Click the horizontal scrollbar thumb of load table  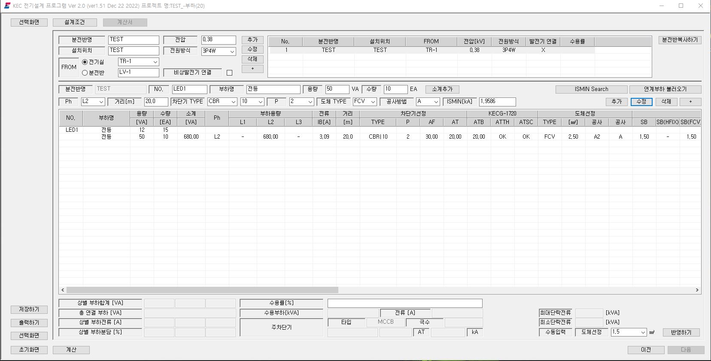[202, 290]
